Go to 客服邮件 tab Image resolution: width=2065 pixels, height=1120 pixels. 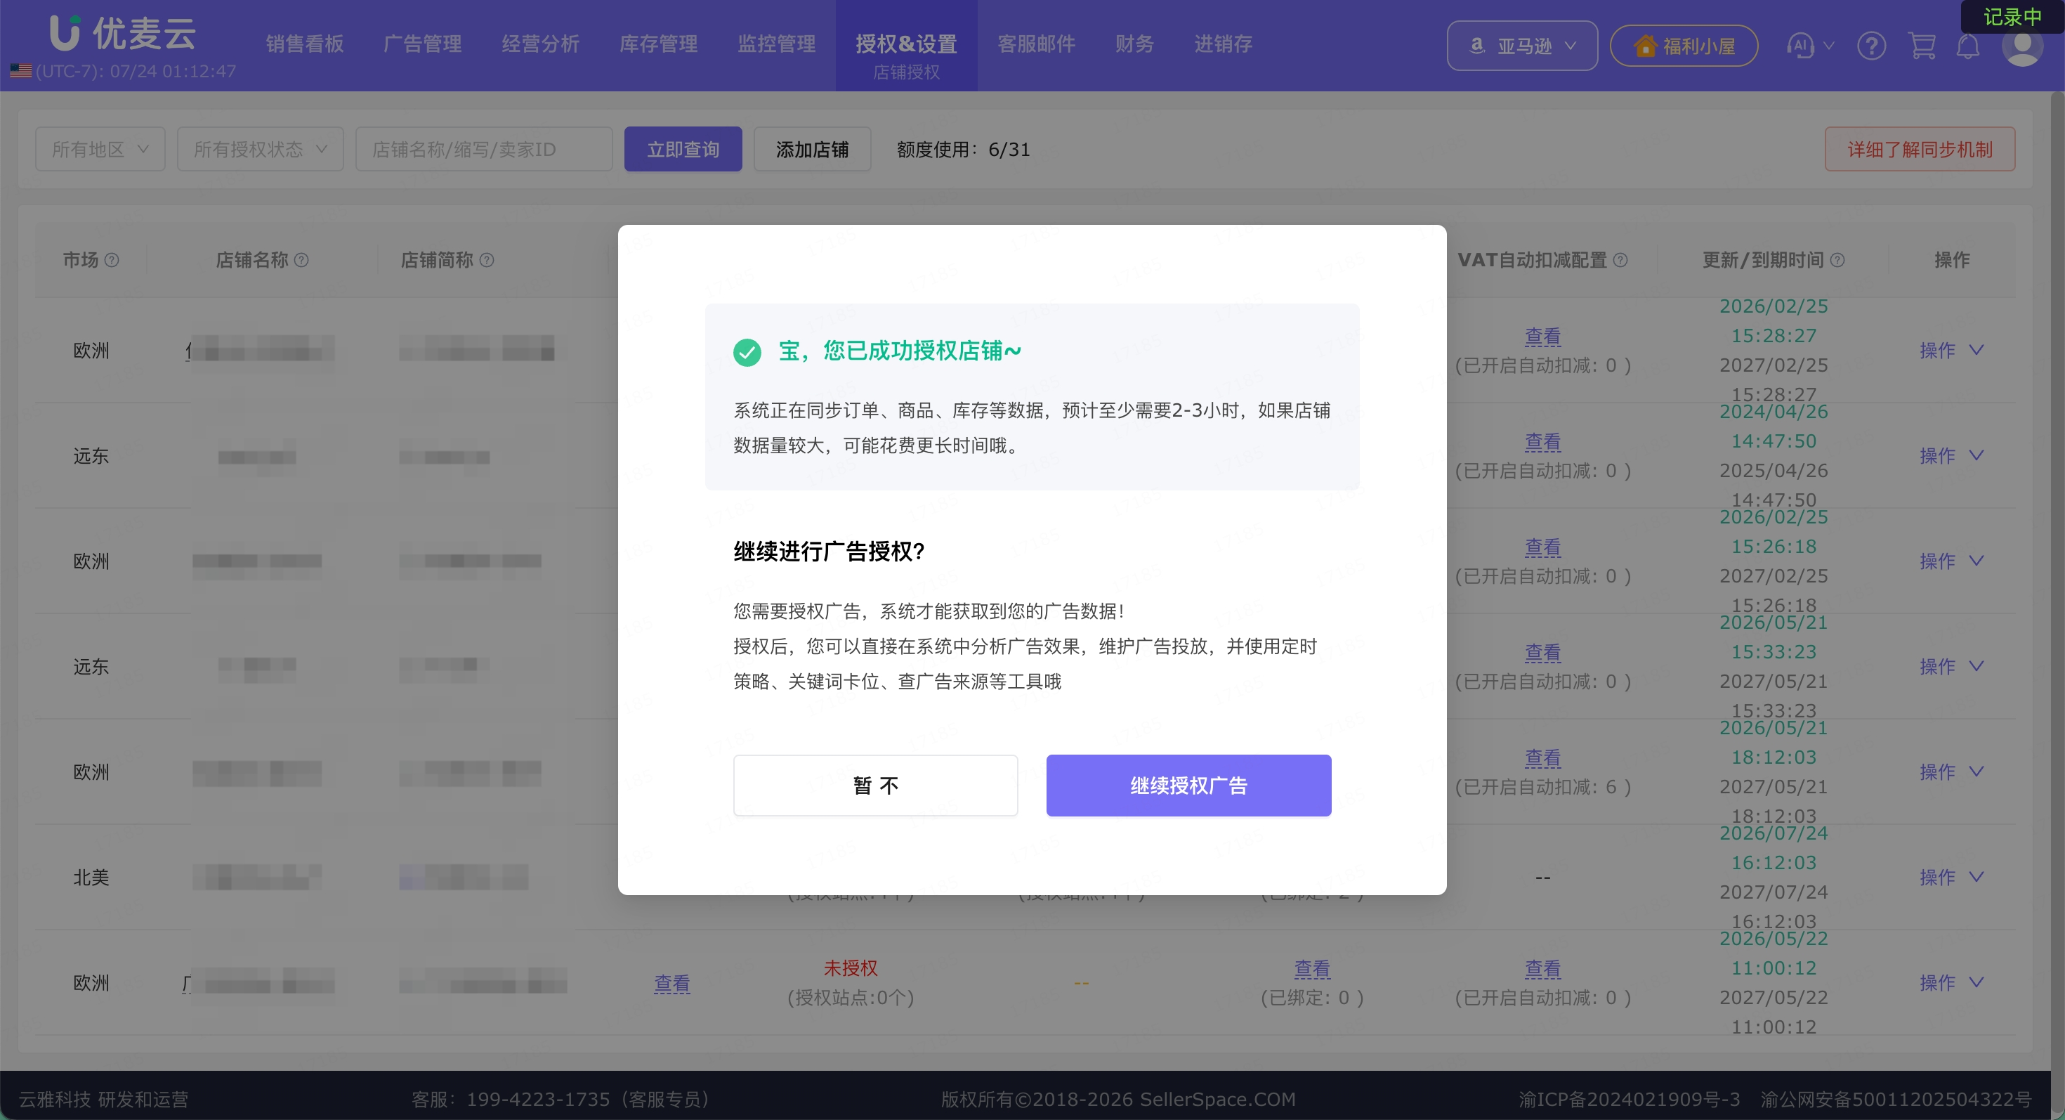(x=1036, y=44)
